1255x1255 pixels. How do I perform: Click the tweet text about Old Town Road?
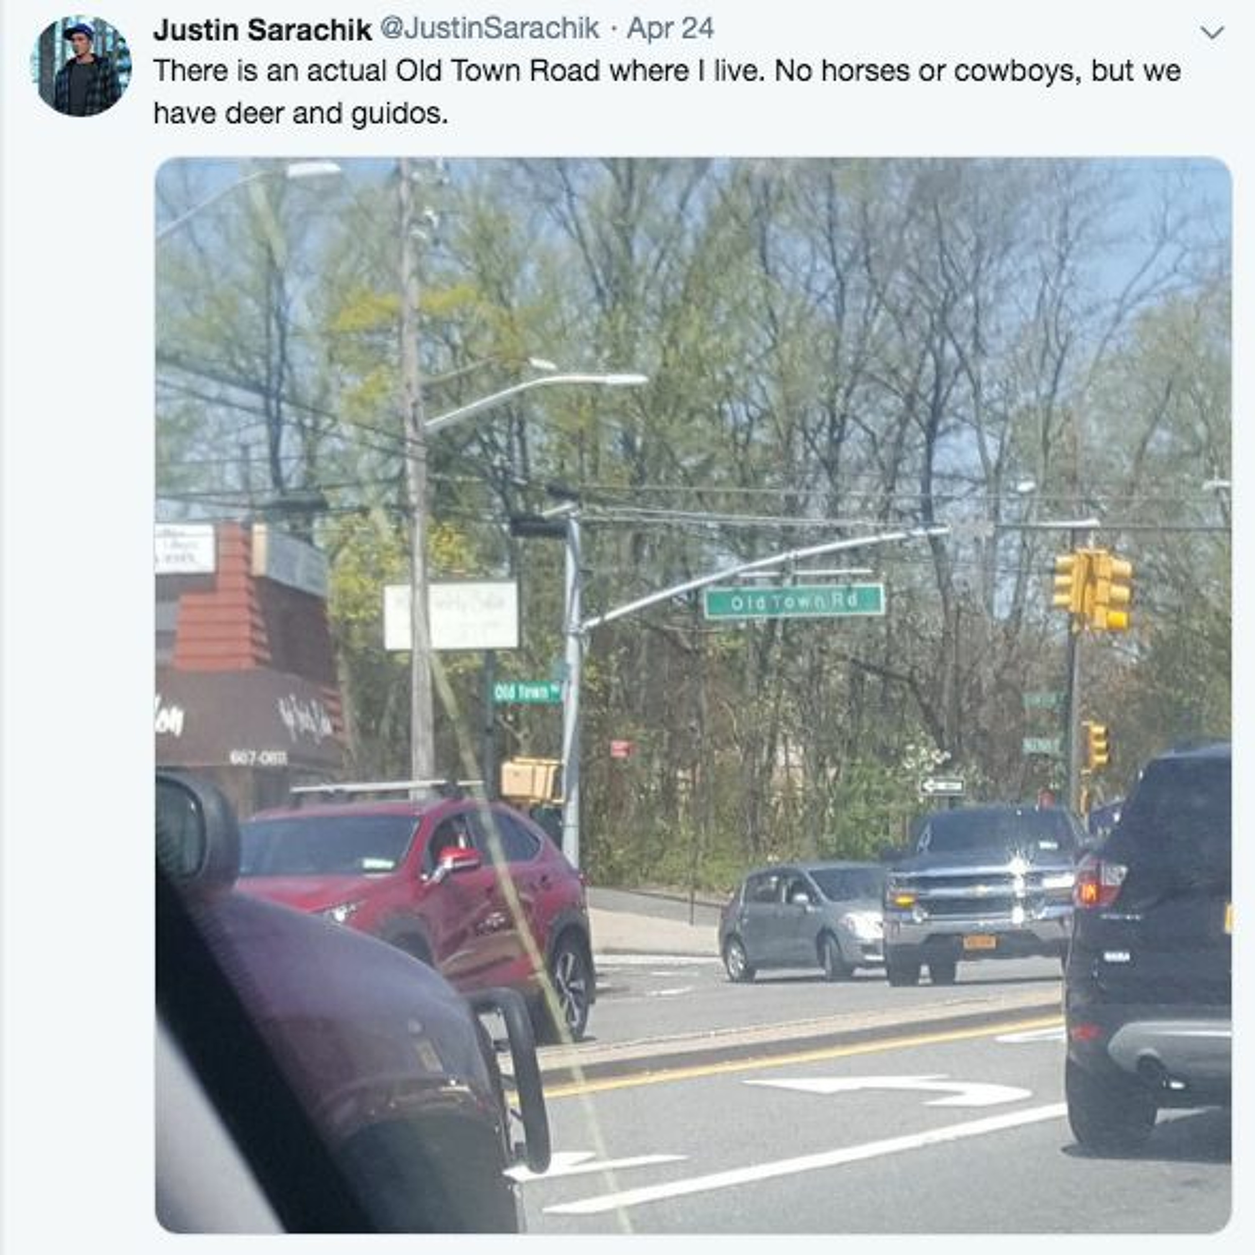coord(666,92)
